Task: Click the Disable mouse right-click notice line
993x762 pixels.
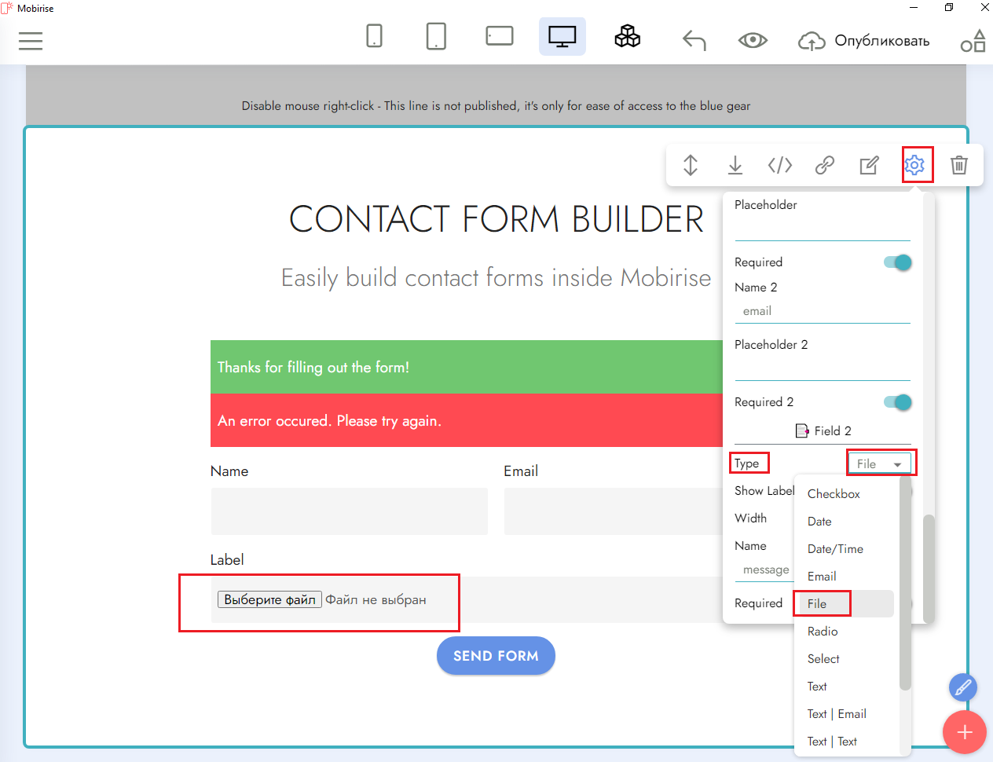Action: [496, 105]
